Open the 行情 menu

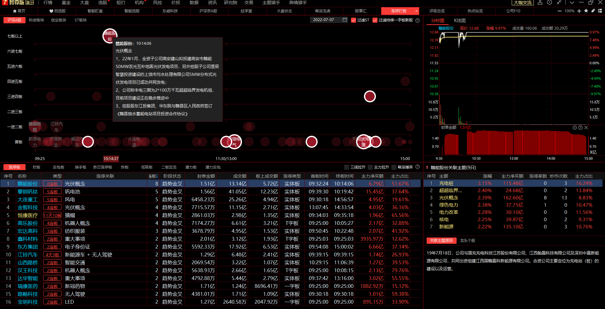point(48,3)
